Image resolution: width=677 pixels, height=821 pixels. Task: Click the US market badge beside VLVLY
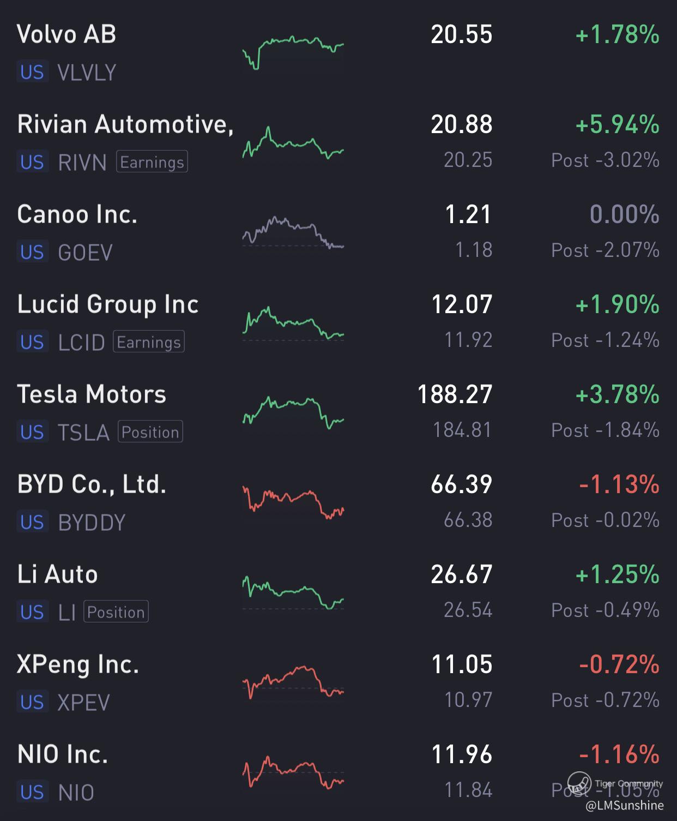(x=32, y=72)
